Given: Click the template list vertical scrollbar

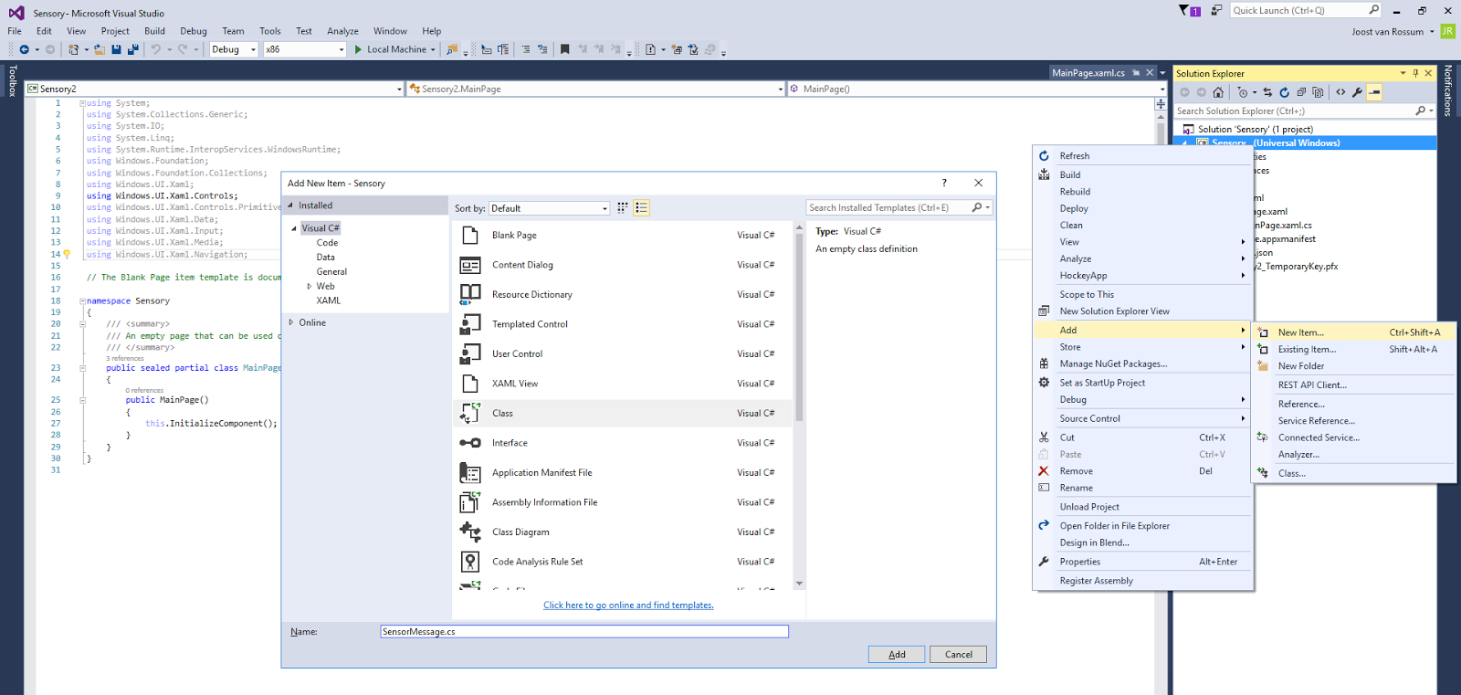Looking at the screenshot, I should pos(799,405).
